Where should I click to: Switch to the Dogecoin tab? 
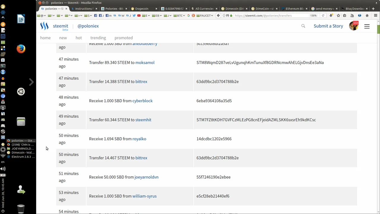(144, 9)
